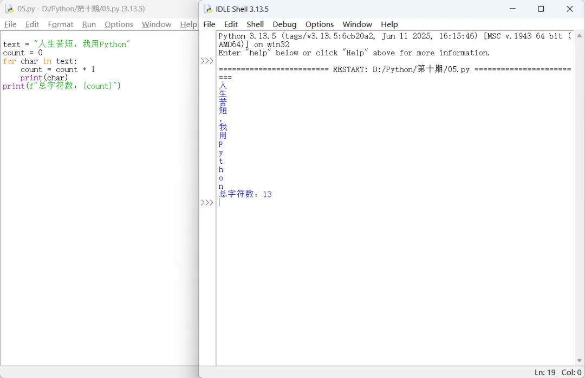585x378 pixels.
Task: Click the Python icon in IDLE Shell title bar
Action: point(208,9)
